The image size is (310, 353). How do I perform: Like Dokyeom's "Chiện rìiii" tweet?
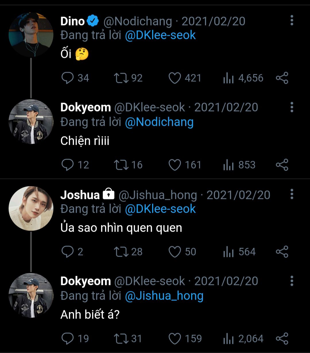[175, 165]
